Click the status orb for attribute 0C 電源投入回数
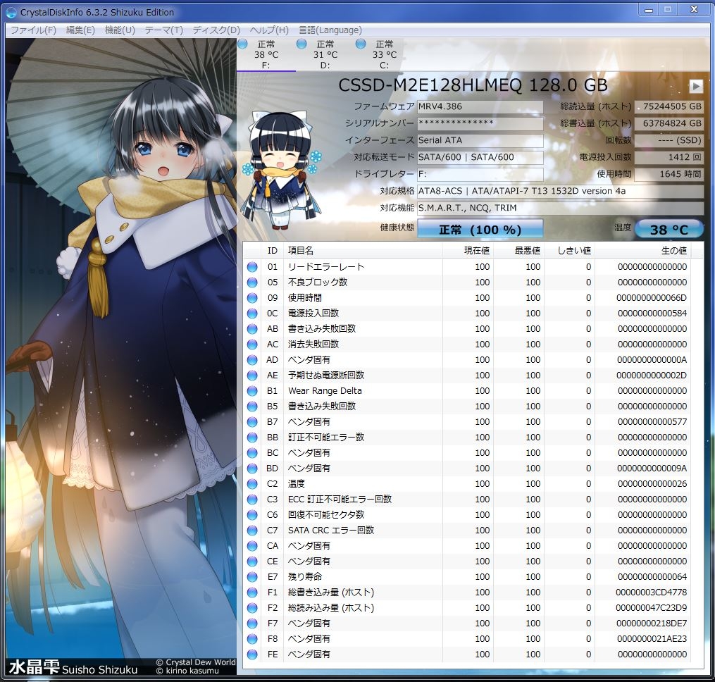Viewport: 715px width, 682px height. (252, 314)
